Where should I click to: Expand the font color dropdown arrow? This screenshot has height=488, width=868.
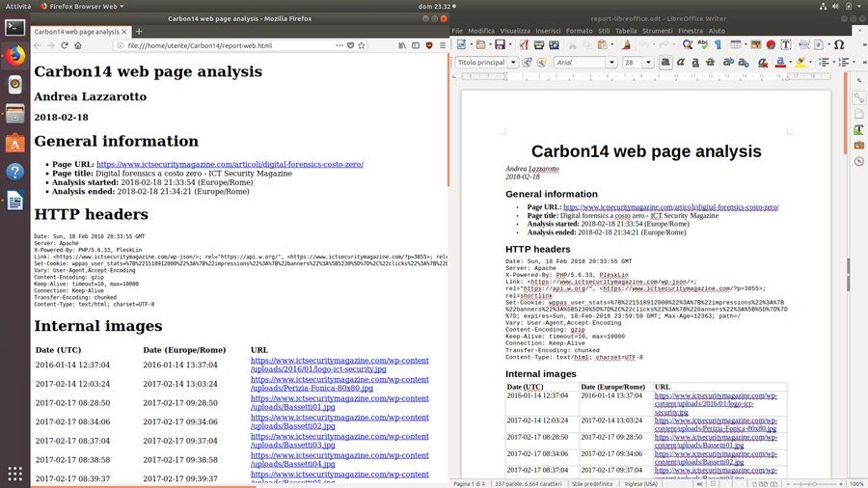[789, 63]
